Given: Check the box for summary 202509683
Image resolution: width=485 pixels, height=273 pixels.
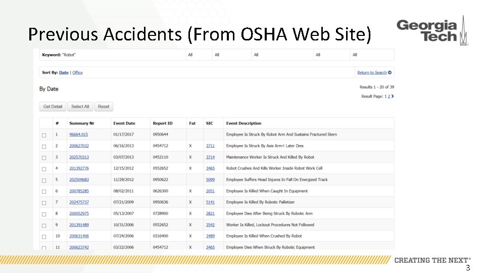Looking at the screenshot, I should [44, 180].
